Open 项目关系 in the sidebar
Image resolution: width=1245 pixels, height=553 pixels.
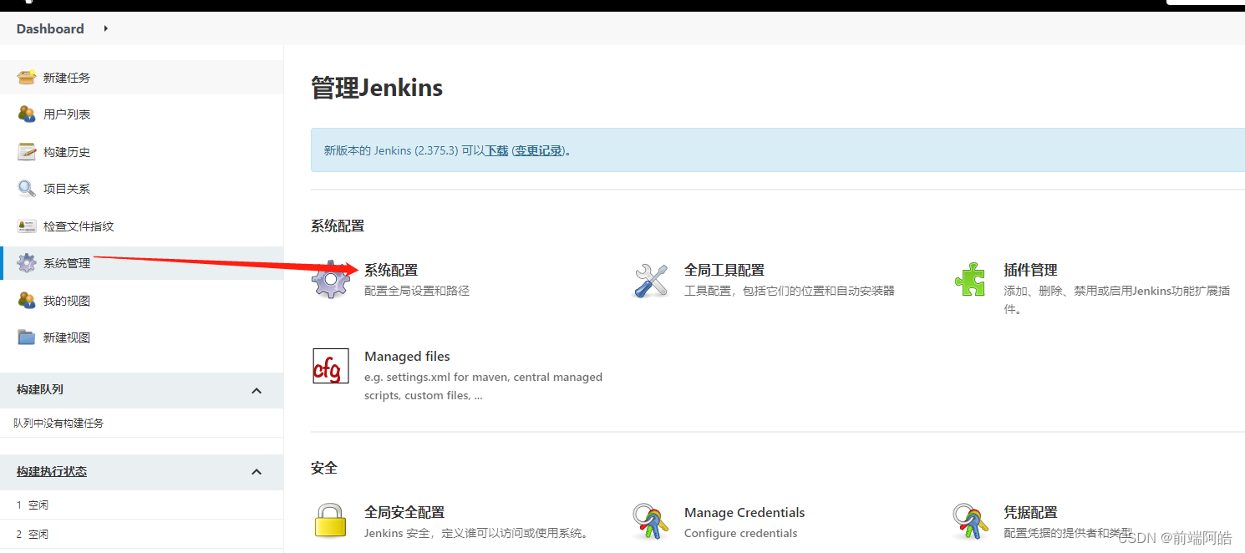click(67, 189)
